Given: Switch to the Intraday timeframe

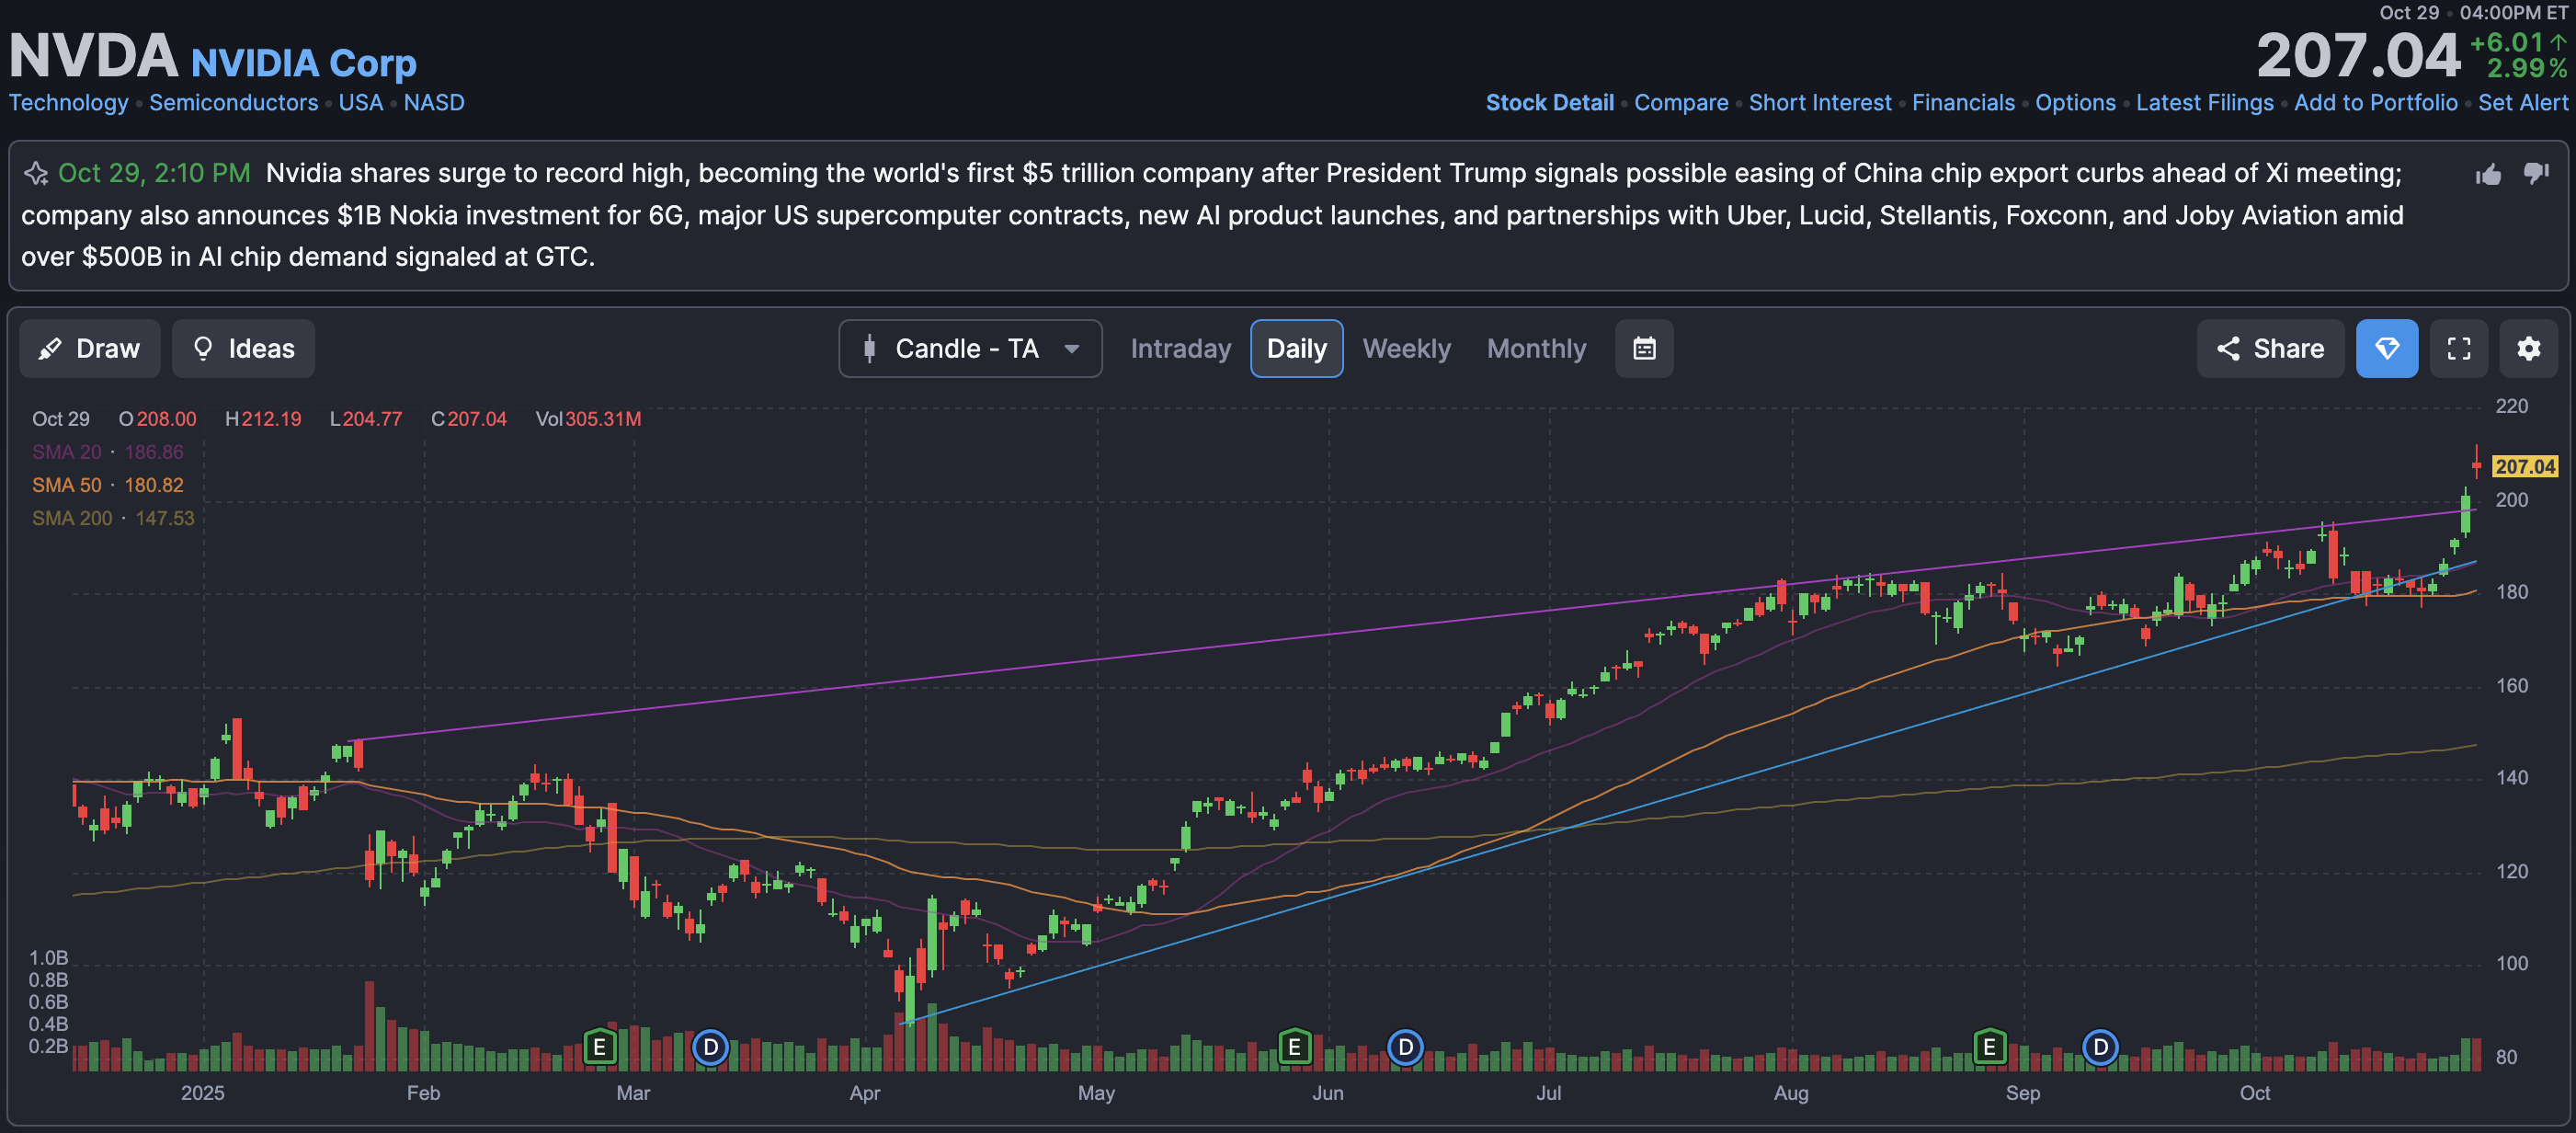Looking at the screenshot, I should [1180, 348].
